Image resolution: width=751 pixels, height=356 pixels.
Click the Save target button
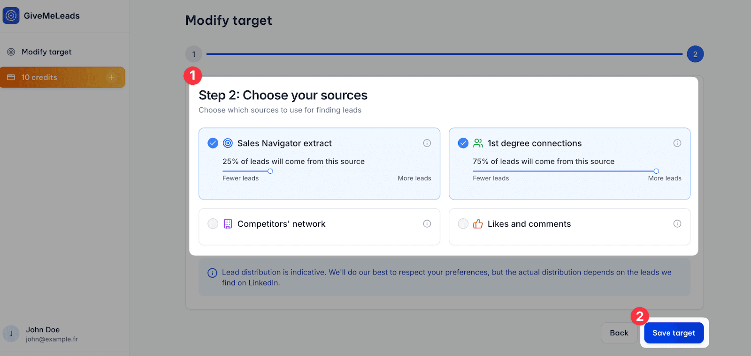point(674,333)
